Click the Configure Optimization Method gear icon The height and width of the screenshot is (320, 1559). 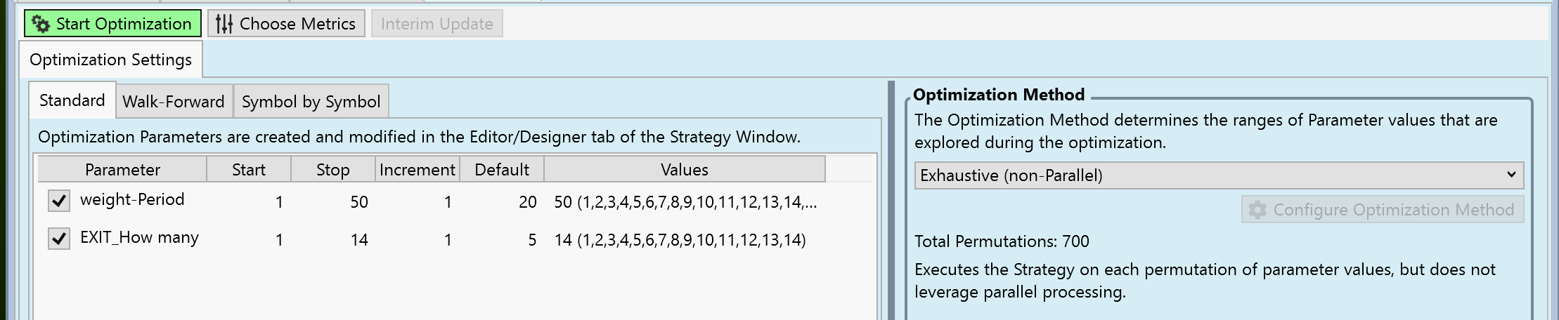tap(1257, 210)
